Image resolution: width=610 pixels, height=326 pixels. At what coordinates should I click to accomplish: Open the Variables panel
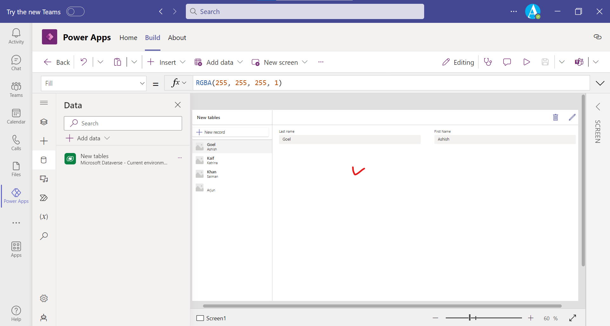click(44, 217)
